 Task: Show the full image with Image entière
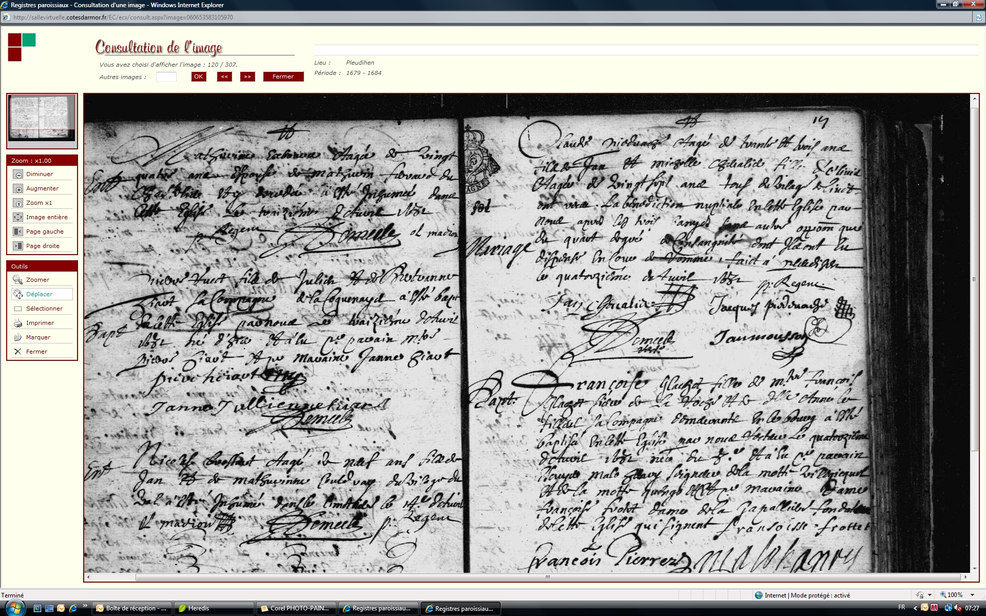(x=18, y=218)
